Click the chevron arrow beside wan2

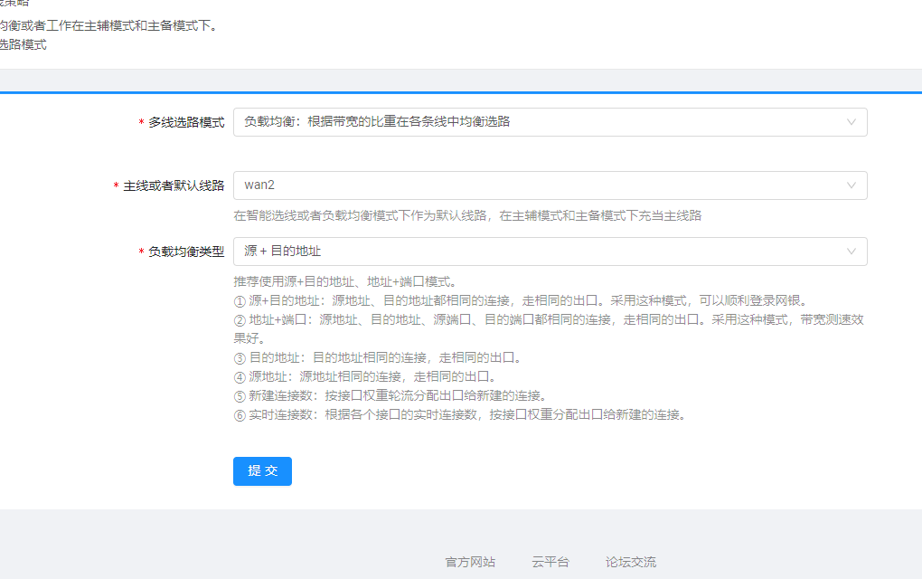(851, 185)
